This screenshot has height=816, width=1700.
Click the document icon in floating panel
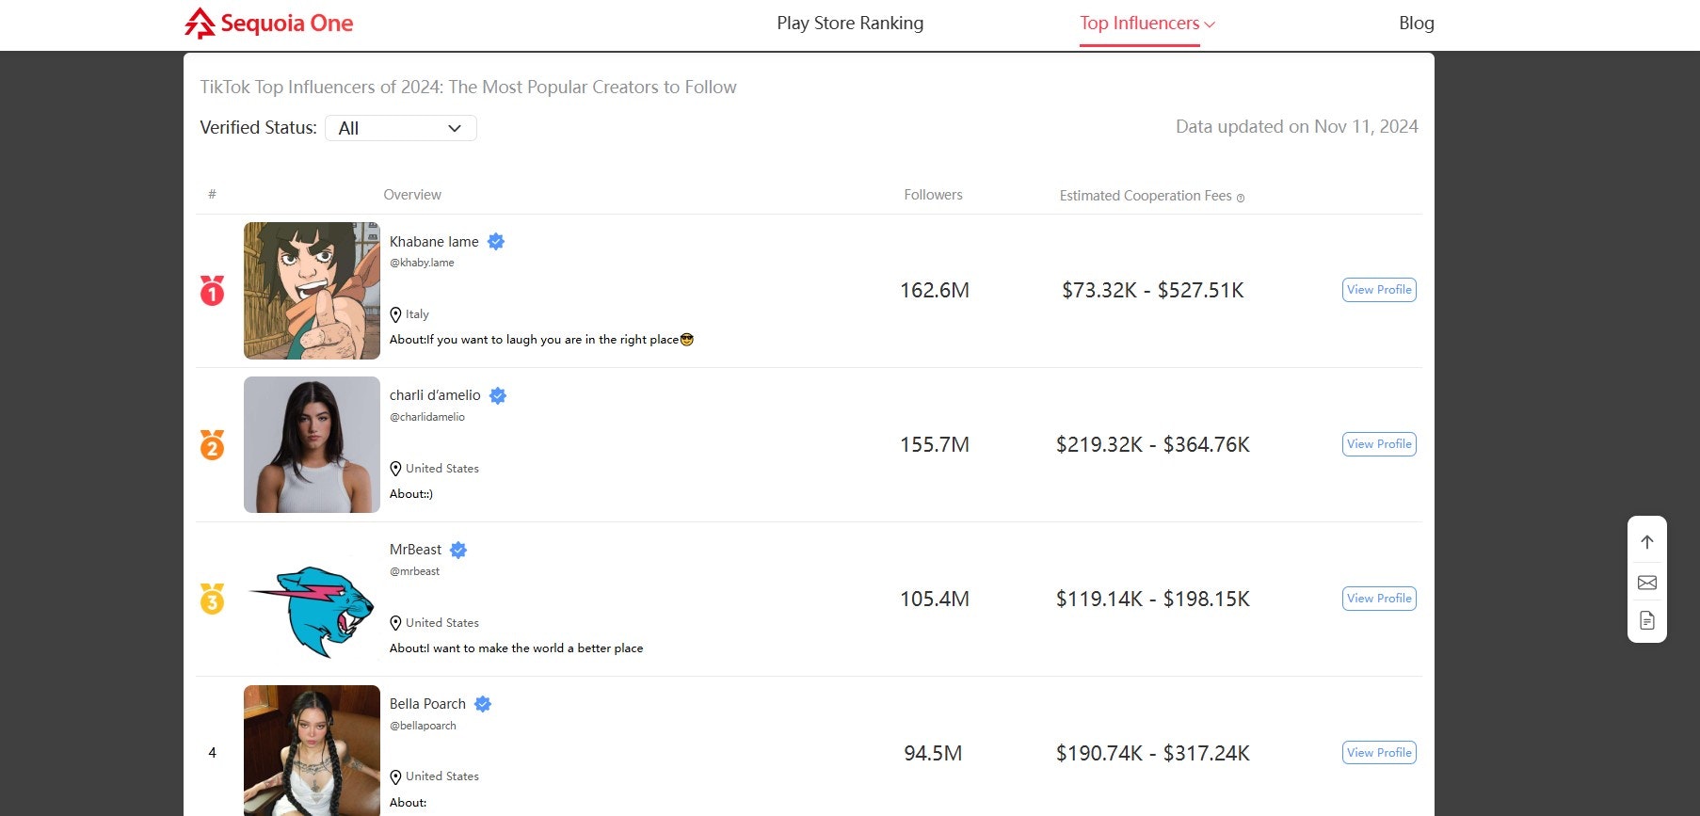pyautogui.click(x=1647, y=620)
